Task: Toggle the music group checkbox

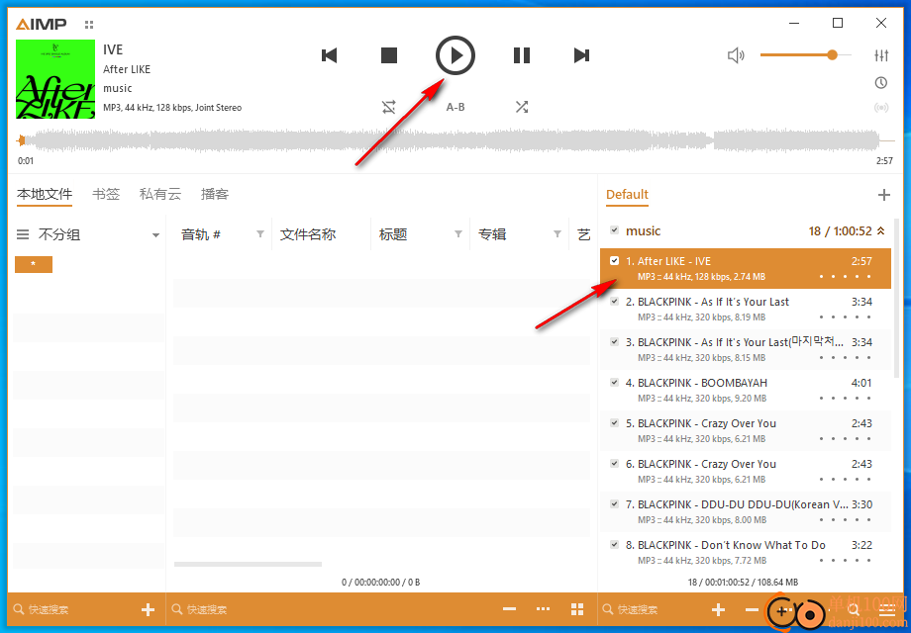Action: pyautogui.click(x=614, y=230)
